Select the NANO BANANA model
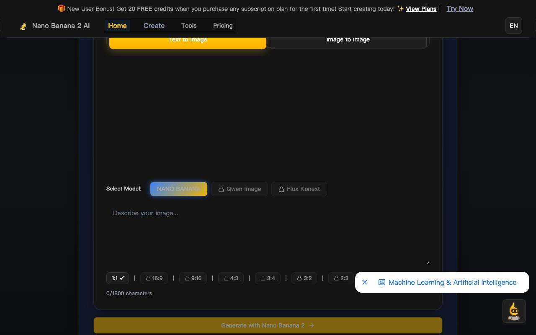This screenshot has height=335, width=536. [x=179, y=189]
